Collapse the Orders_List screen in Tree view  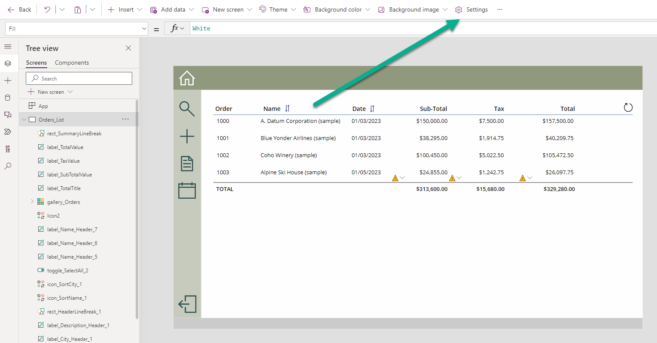[24, 119]
